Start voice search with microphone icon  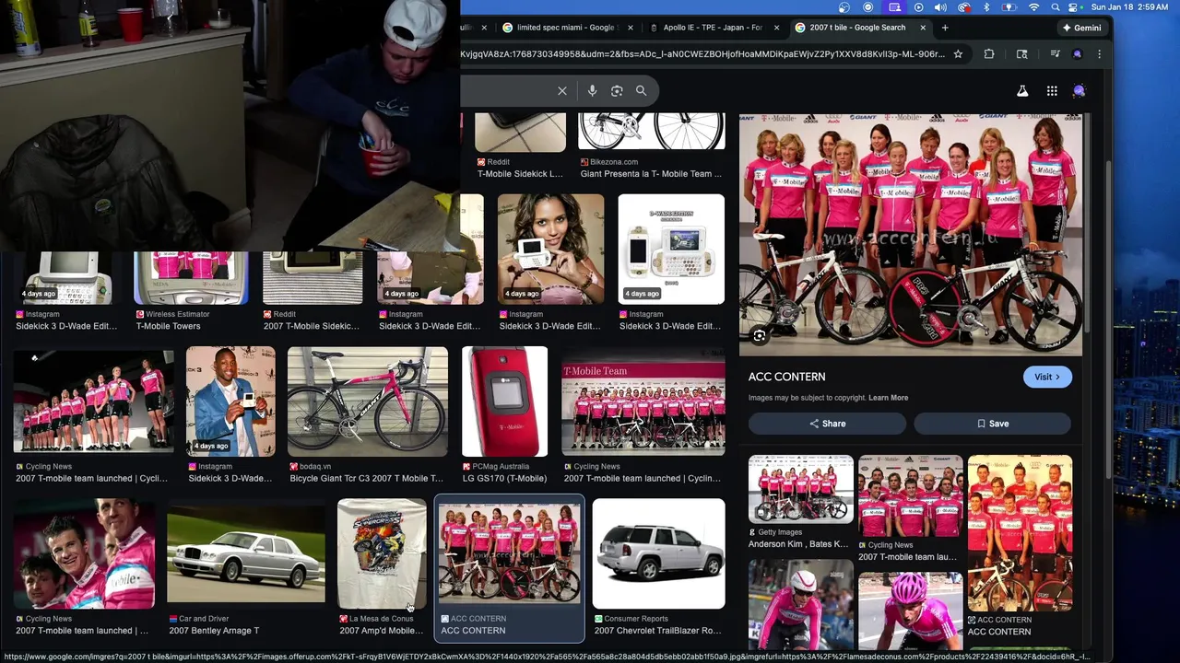[x=592, y=90]
